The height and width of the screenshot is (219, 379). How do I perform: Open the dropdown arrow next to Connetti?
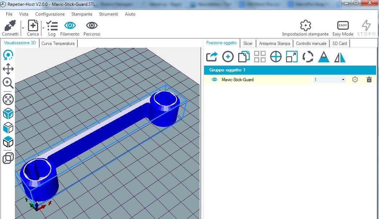(23, 28)
